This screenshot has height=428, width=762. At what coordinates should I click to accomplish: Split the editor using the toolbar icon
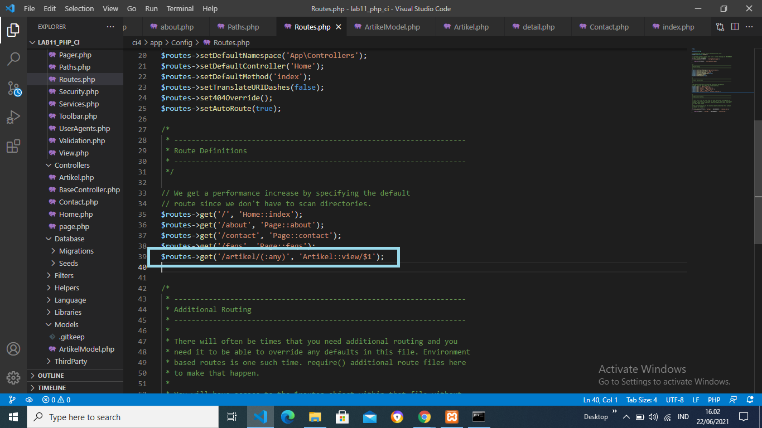(x=734, y=27)
